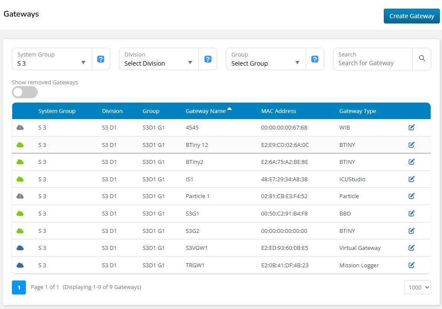
Task: Expand the Select Division dropdown
Action: pos(158,59)
